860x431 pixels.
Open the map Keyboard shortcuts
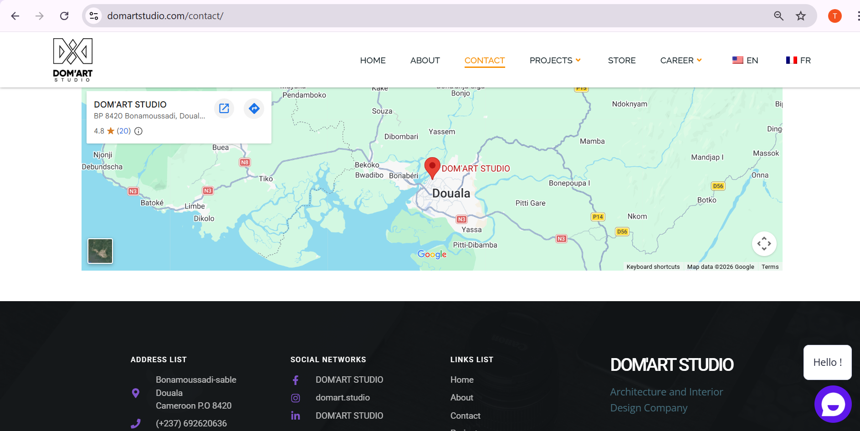653,267
